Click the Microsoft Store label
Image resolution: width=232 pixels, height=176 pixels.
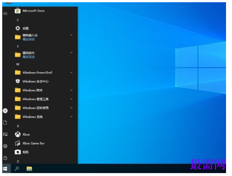(x=34, y=11)
